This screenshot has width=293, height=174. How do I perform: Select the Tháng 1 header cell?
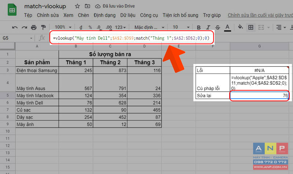pos(76,62)
